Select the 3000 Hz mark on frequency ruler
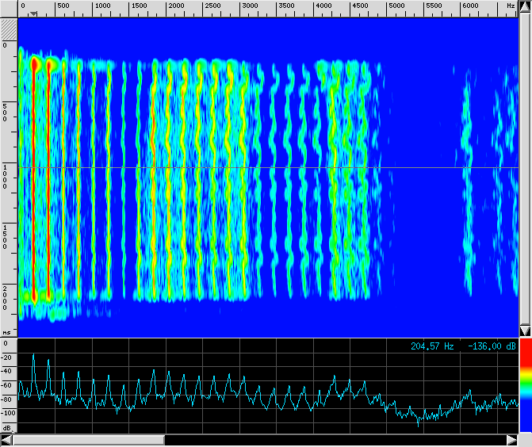The image size is (532, 447). pyautogui.click(x=249, y=6)
